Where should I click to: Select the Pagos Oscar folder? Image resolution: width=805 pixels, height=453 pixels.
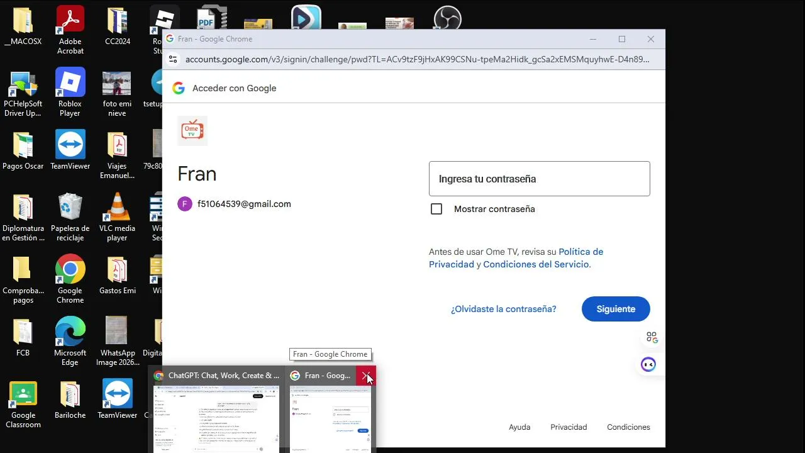(23, 151)
